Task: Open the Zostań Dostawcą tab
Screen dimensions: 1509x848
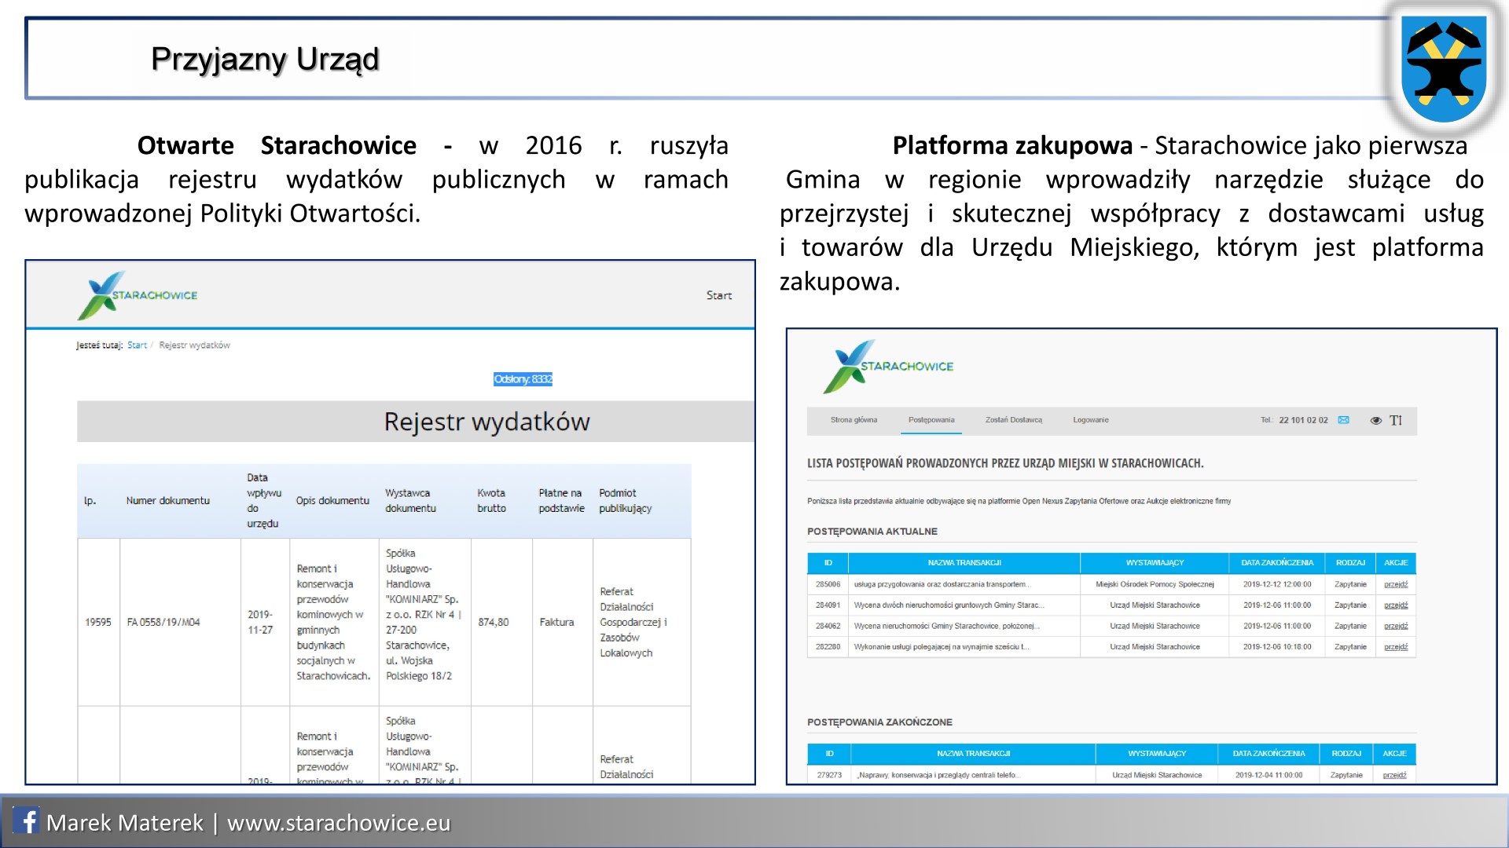Action: (1014, 420)
